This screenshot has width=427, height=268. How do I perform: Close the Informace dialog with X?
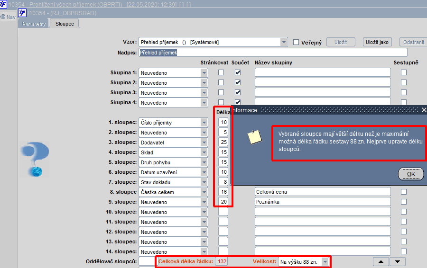coord(424,110)
